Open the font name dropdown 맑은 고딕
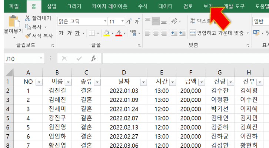 pos(105,21)
